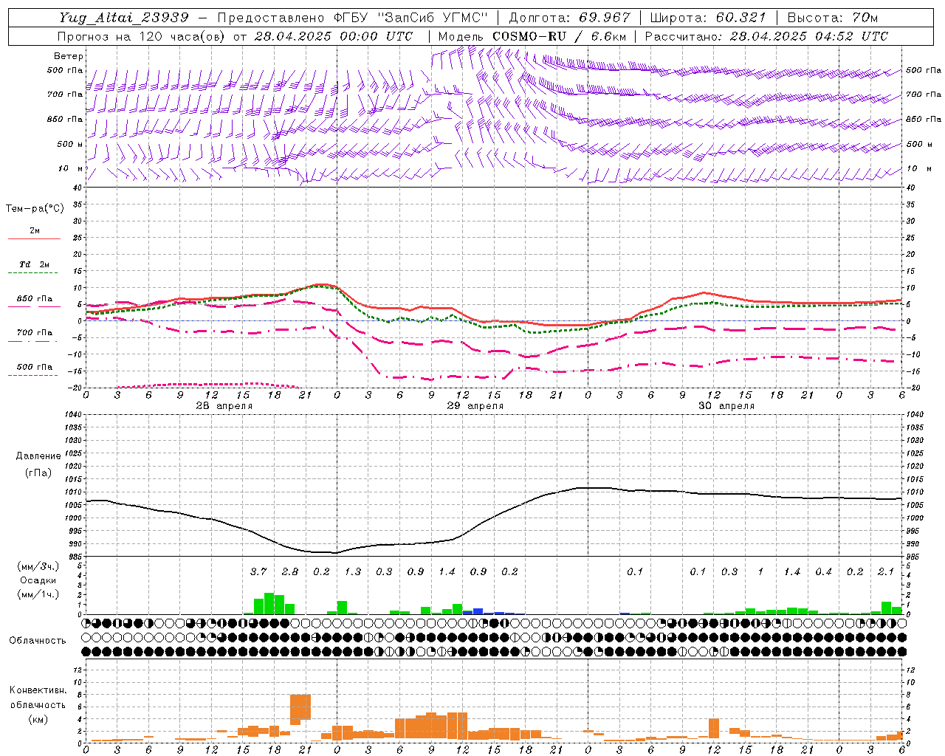Click the tallest green precipitation bar on 28 апреля
Image resolution: width=945 pixels, height=756 pixels.
pos(269,604)
